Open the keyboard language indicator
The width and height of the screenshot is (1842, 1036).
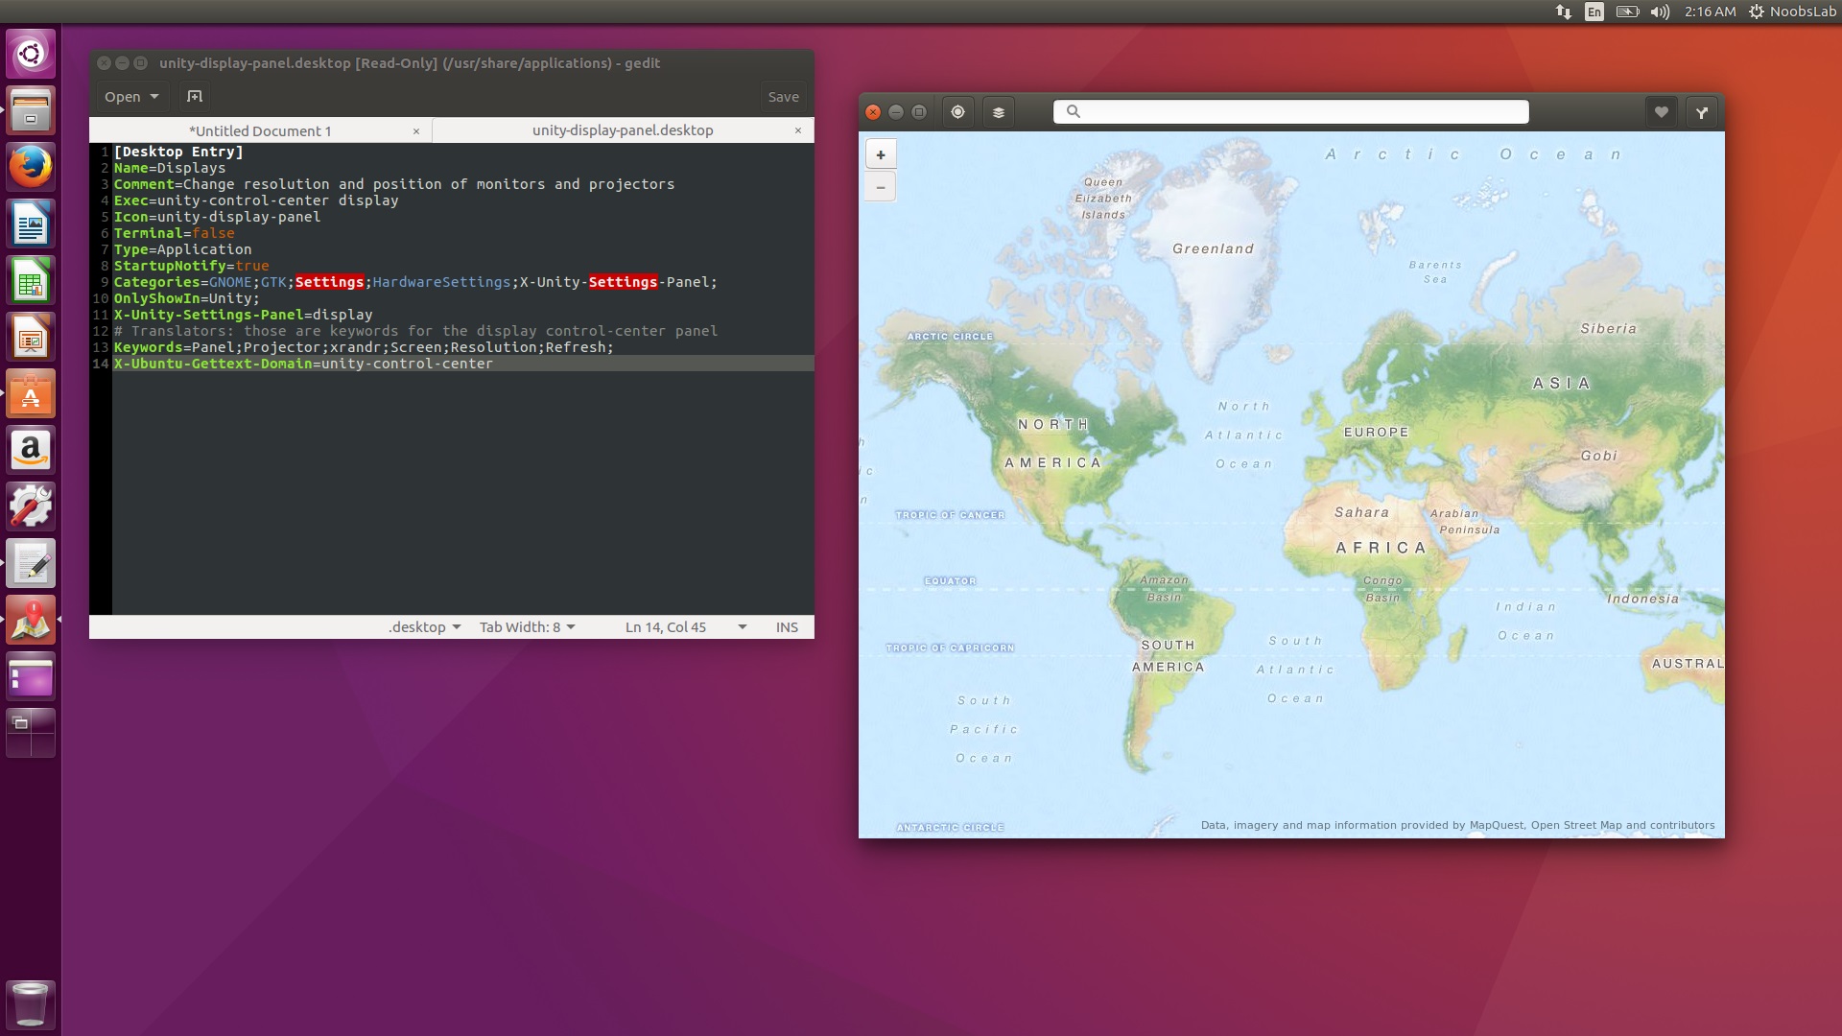point(1594,12)
